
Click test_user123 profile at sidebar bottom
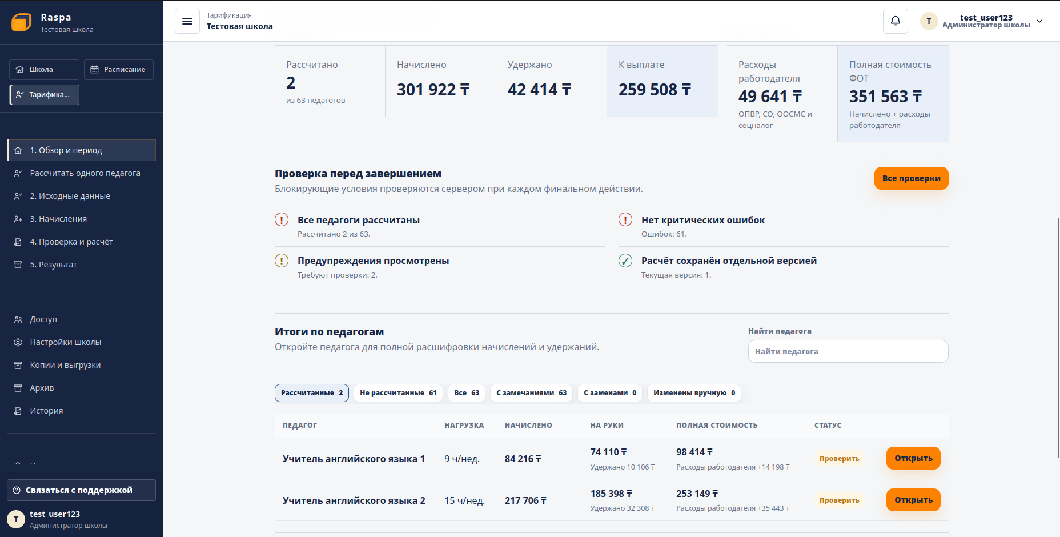(81, 519)
